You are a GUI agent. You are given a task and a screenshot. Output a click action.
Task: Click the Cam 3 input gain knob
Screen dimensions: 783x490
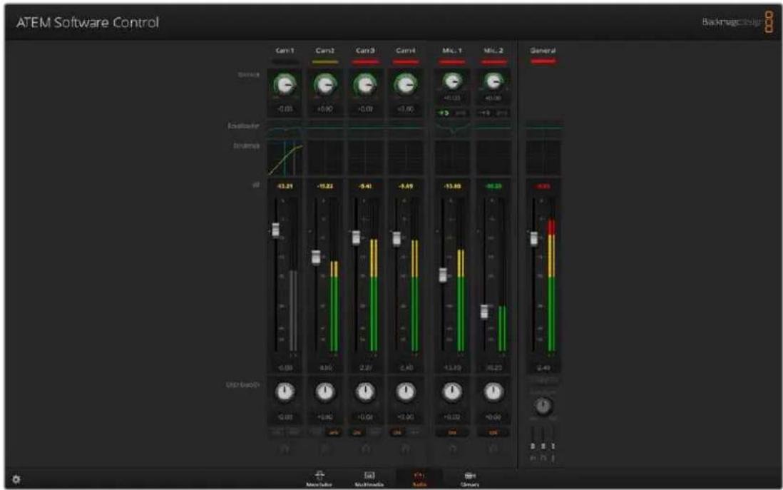[366, 85]
